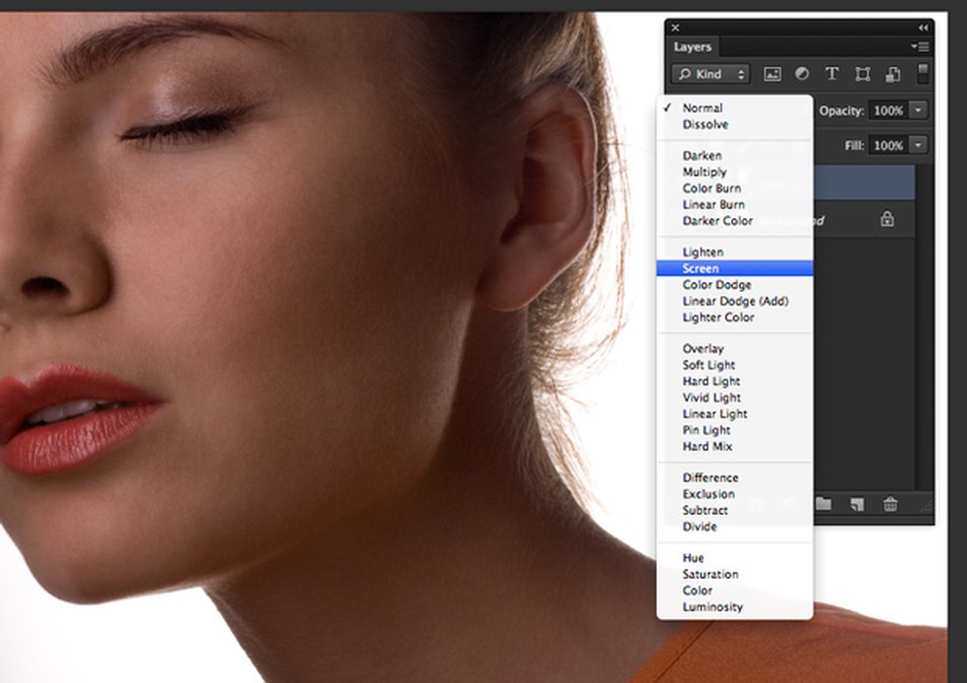The width and height of the screenshot is (967, 683).
Task: Create a new group folder icon
Action: [x=823, y=504]
